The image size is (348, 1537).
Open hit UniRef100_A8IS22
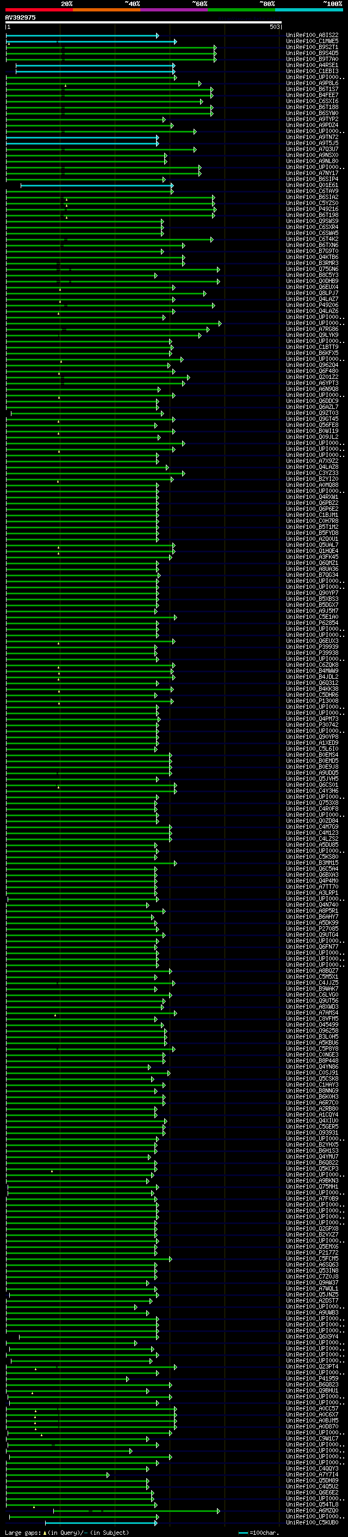[x=312, y=35]
